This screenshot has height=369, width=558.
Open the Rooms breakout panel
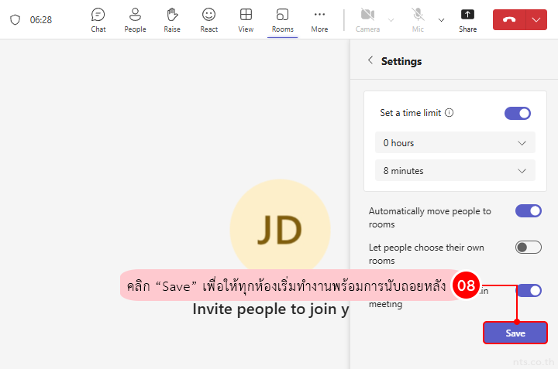point(283,19)
